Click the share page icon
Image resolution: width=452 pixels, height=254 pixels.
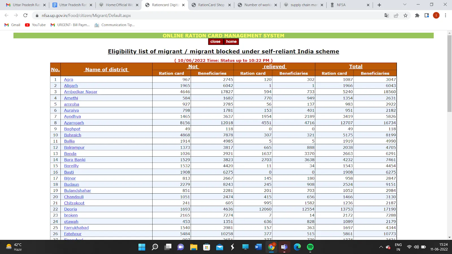pos(396,16)
